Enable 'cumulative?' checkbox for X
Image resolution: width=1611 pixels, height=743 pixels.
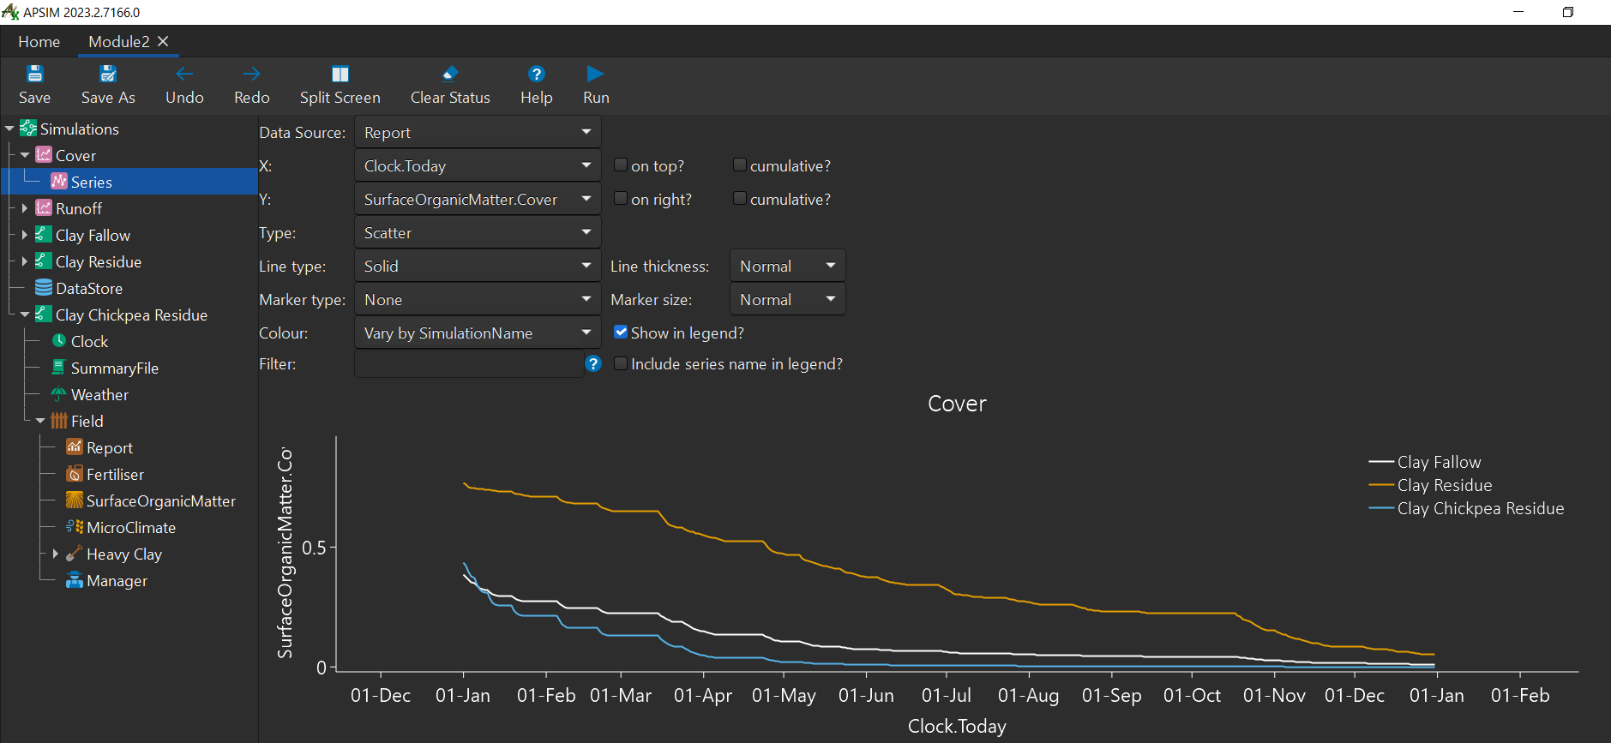click(740, 165)
